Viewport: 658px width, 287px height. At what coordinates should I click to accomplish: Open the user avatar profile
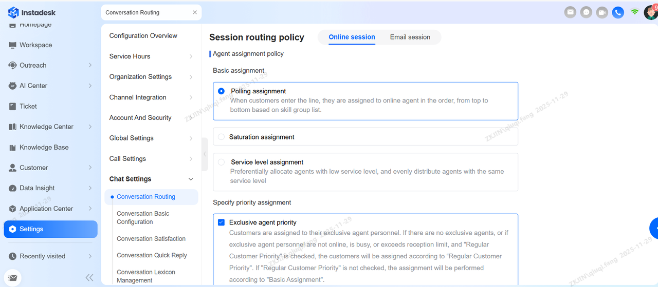pos(651,12)
